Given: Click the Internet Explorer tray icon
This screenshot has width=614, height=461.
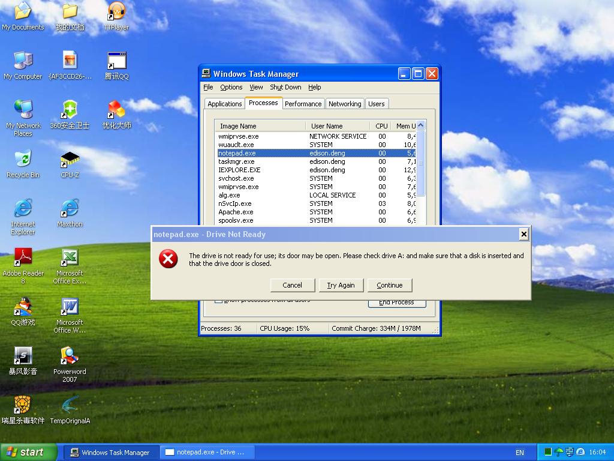Looking at the screenshot, I should [580, 452].
